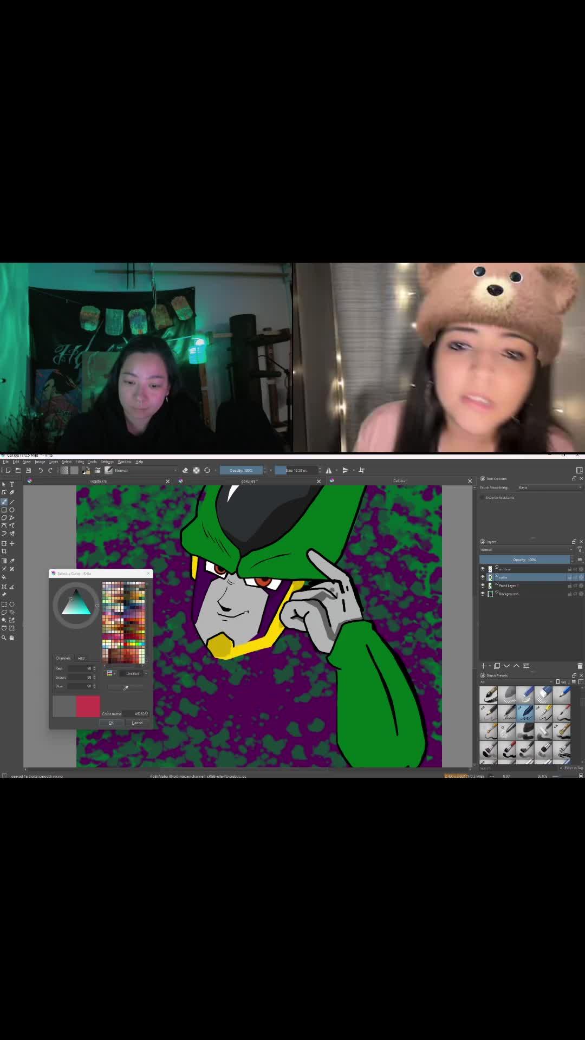Toggle lock on the outline layer

(x=570, y=569)
